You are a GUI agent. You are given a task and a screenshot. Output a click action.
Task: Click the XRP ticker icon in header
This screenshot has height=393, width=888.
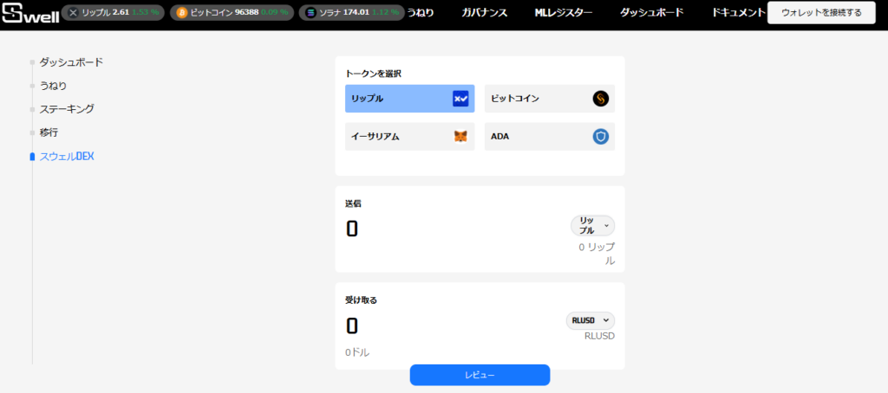point(73,12)
